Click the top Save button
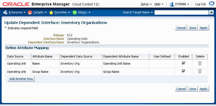The image size is (216, 106). pyautogui.click(x=193, y=28)
